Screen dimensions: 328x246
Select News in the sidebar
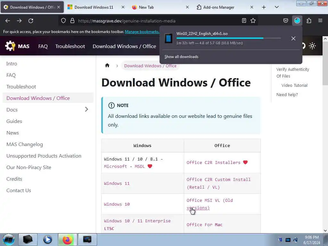(12, 133)
